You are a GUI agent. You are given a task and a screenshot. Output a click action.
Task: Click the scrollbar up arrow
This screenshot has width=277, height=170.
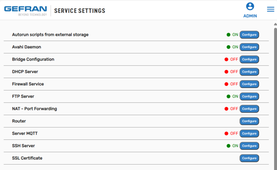tap(275, 24)
